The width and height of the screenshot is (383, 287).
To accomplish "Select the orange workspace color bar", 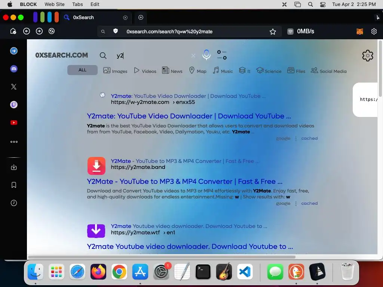I will point(57,17).
